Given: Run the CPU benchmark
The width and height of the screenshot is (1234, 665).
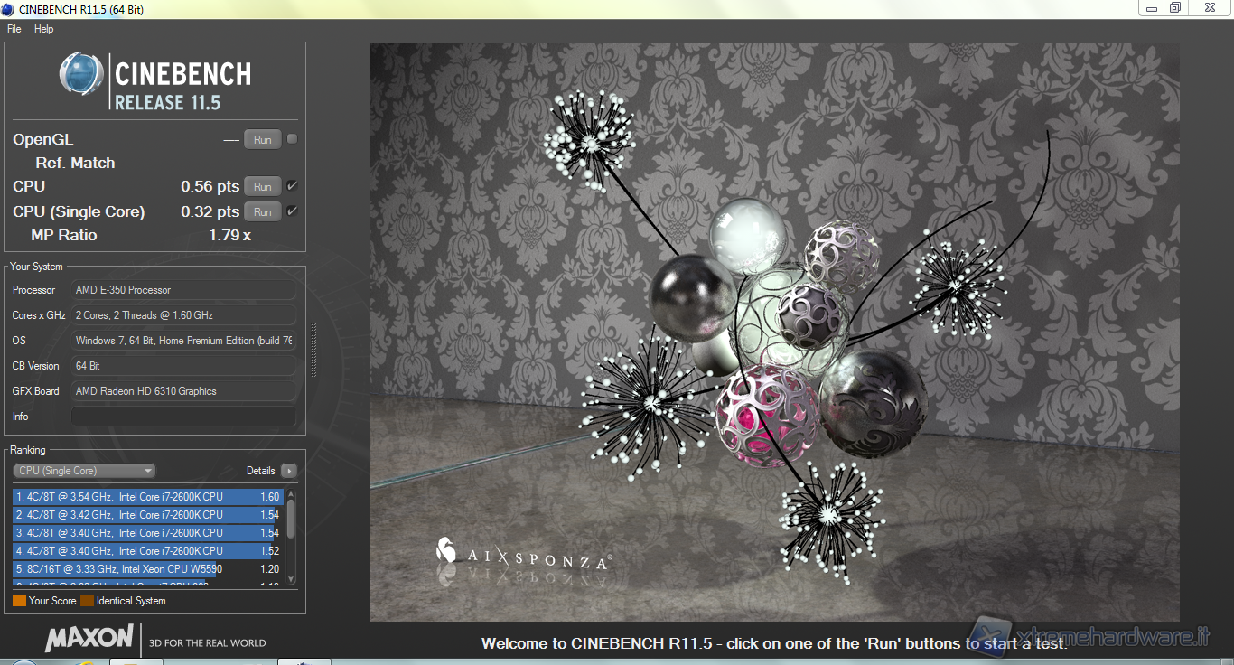Looking at the screenshot, I should [x=262, y=187].
